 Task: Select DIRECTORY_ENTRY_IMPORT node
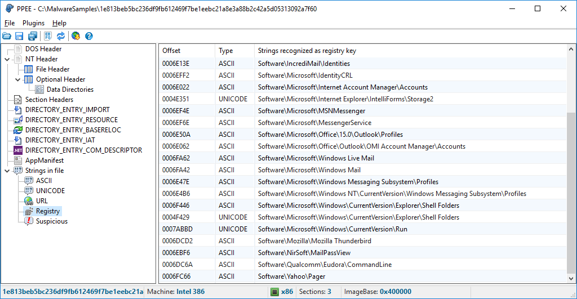pyautogui.click(x=68, y=110)
